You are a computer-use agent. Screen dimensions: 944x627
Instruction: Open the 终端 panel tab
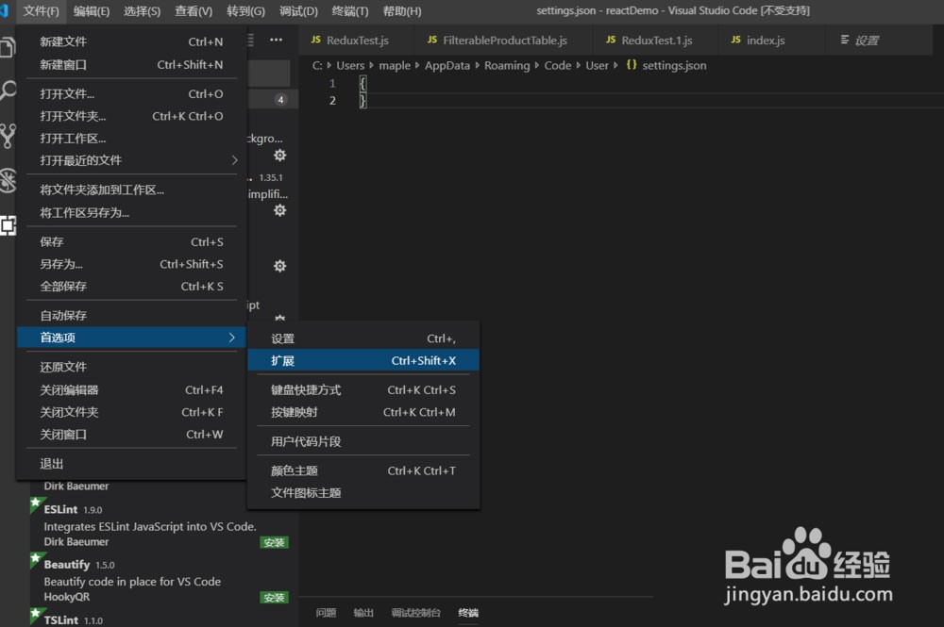pyautogui.click(x=468, y=613)
